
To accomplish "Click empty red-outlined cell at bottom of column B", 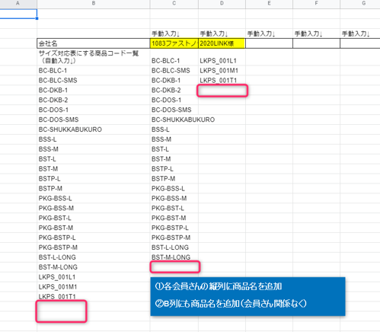I will (x=61, y=311).
